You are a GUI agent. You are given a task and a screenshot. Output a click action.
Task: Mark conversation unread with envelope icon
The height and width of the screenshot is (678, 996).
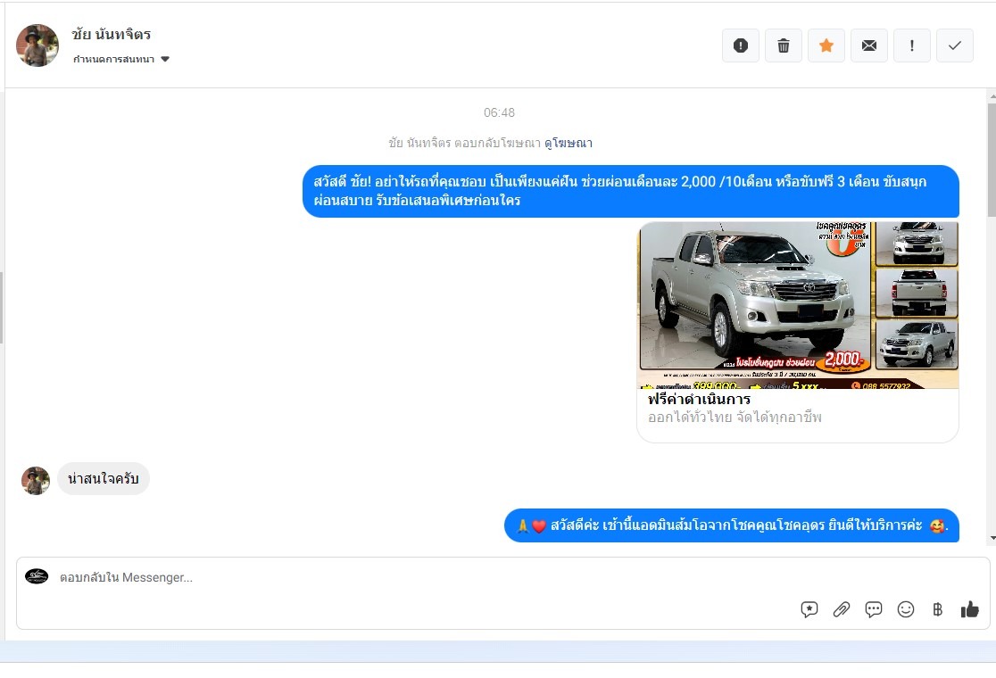[x=868, y=45]
